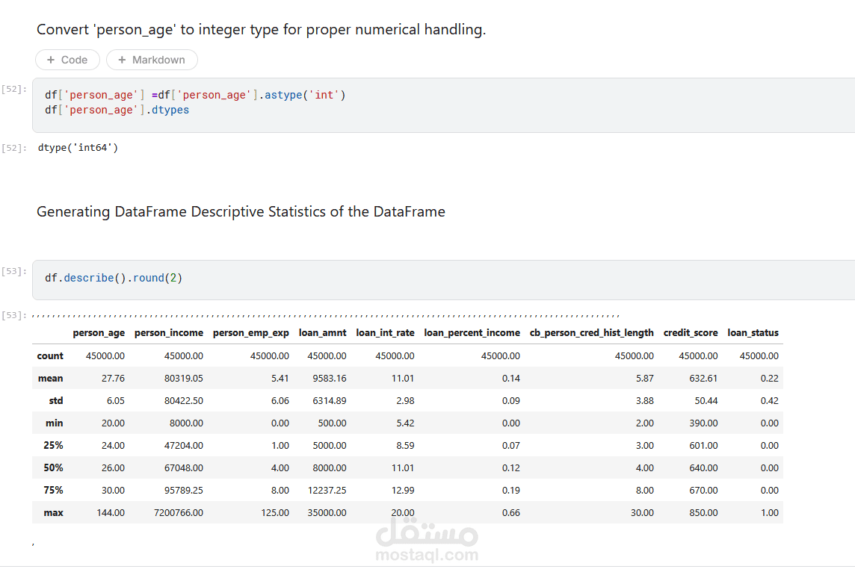Select the person_income column header
This screenshot has height=575, width=855.
click(x=168, y=333)
